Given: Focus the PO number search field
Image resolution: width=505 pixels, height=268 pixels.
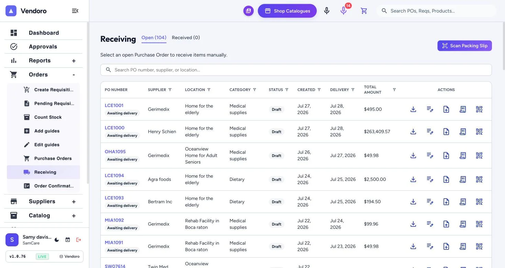Looking at the screenshot, I should (x=296, y=70).
